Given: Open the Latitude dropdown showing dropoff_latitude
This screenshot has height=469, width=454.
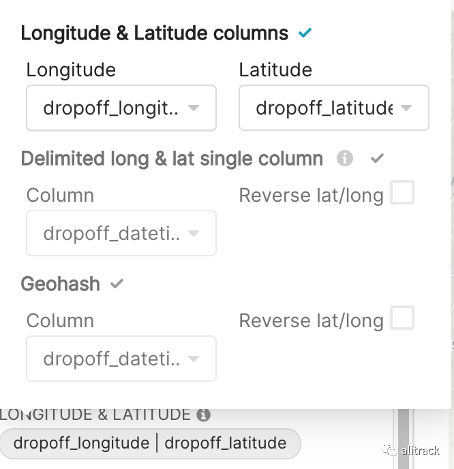Looking at the screenshot, I should (x=324, y=108).
